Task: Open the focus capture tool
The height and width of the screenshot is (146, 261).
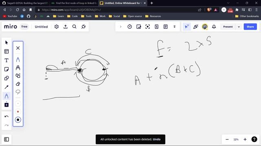Action: (148, 27)
